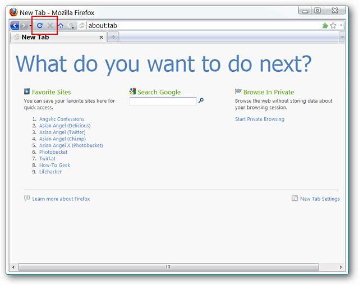Open the Lifehacker link
Viewport: 359px width, 285px height.
pyautogui.click(x=50, y=172)
